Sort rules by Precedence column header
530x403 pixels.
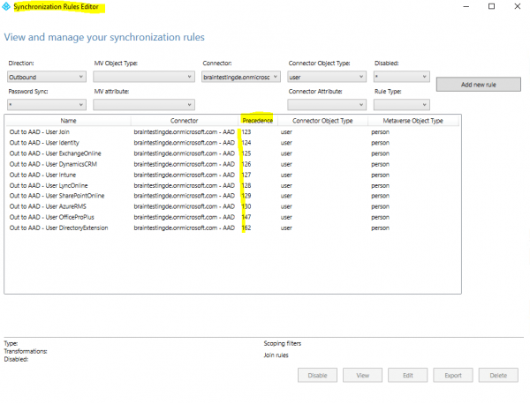[x=257, y=120]
